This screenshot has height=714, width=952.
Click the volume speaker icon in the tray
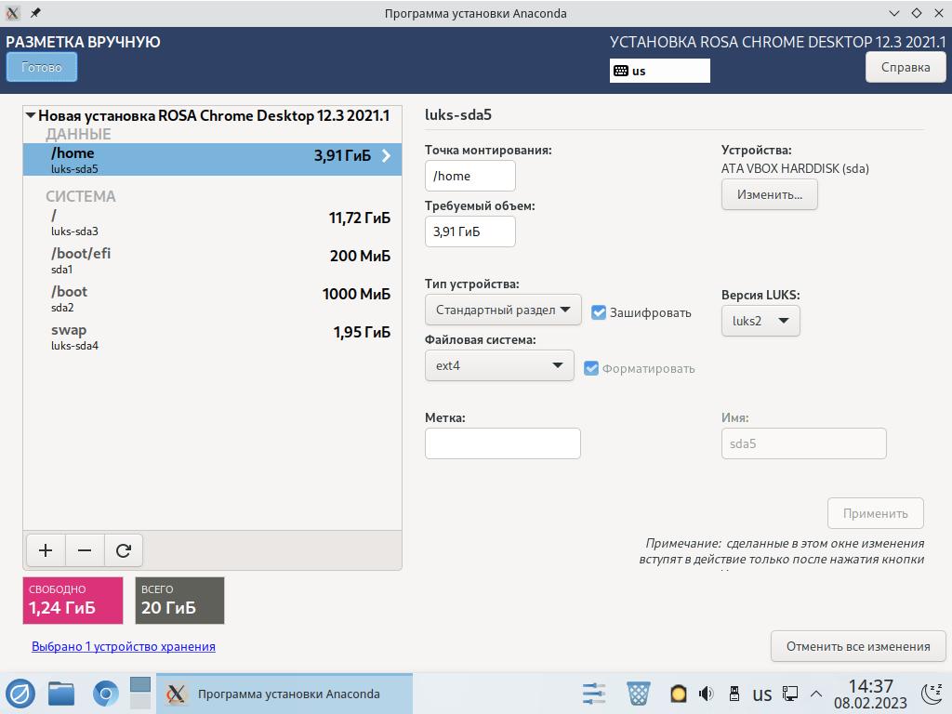pos(706,694)
